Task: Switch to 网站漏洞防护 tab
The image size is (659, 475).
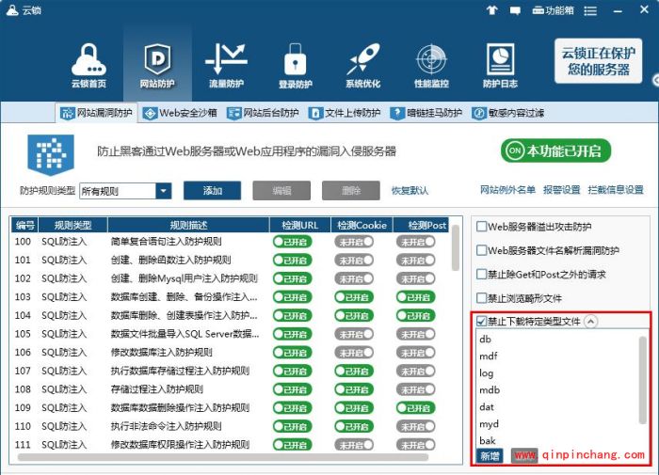Action: (x=96, y=113)
